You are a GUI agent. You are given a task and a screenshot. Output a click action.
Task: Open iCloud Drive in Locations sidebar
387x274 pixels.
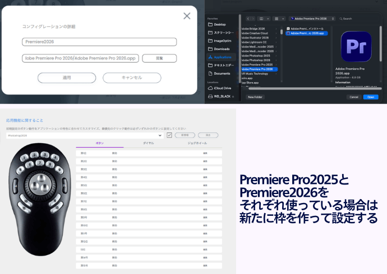coord(222,88)
